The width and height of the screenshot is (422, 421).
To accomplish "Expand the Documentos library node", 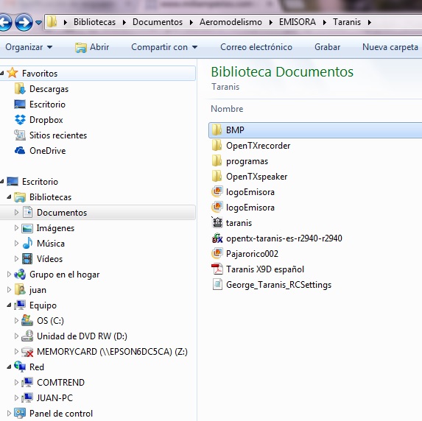I will 16,212.
